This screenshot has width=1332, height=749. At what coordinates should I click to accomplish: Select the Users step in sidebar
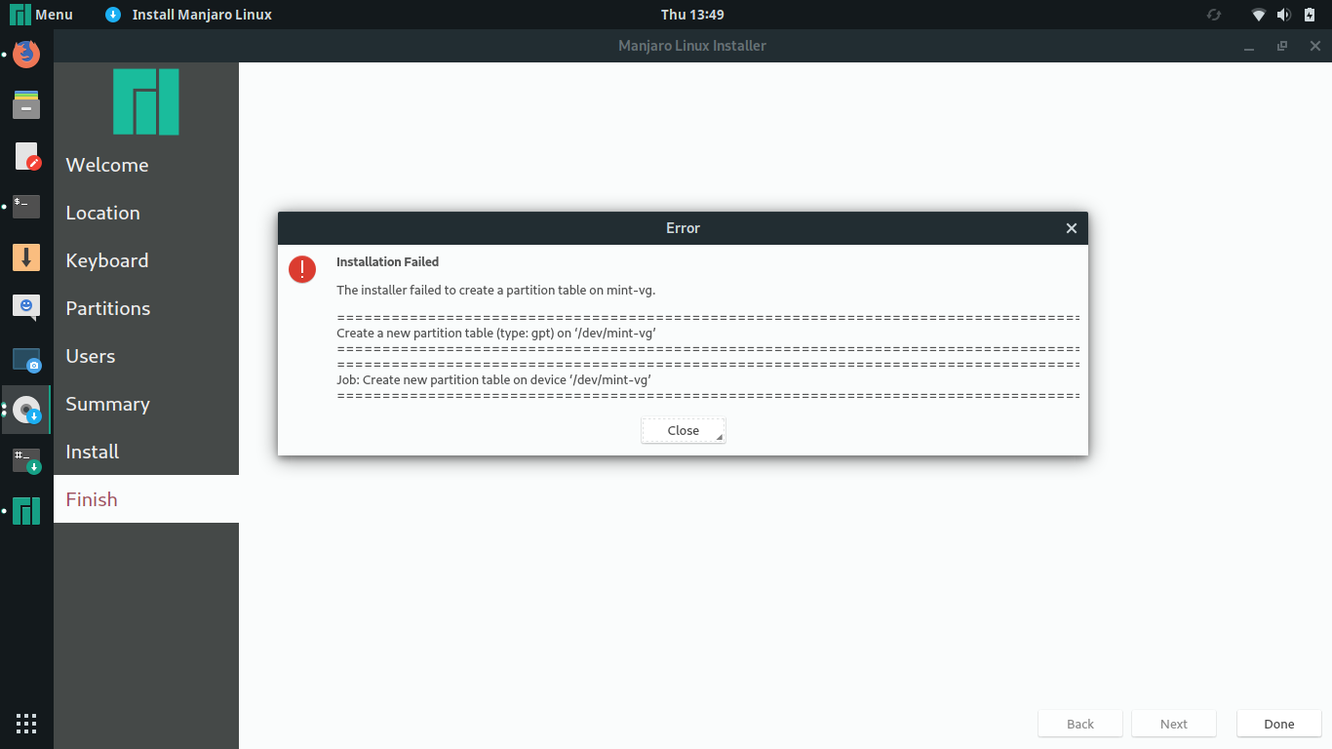point(146,356)
